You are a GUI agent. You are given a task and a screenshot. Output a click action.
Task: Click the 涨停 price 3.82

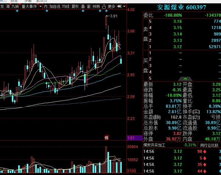pyautogui.click(x=177, y=133)
